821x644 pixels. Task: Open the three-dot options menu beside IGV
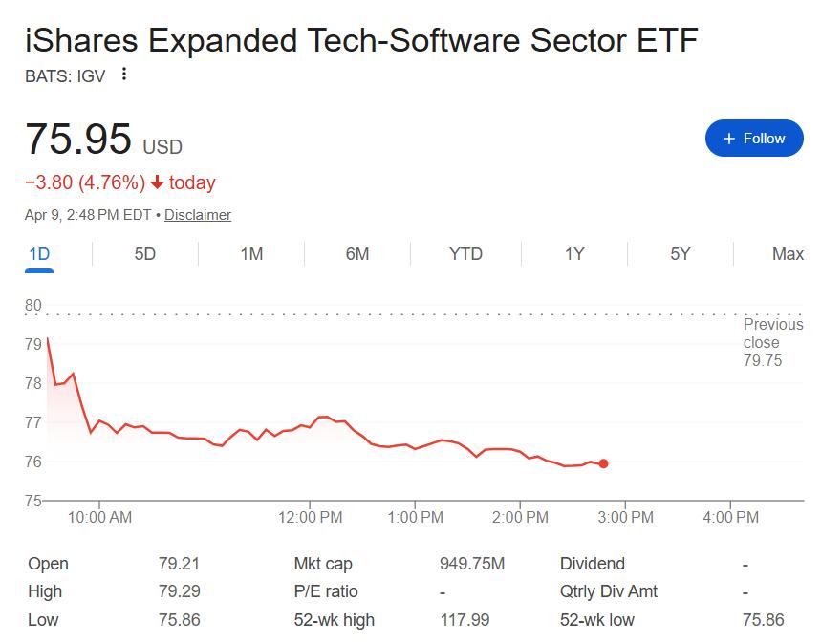coord(124,75)
